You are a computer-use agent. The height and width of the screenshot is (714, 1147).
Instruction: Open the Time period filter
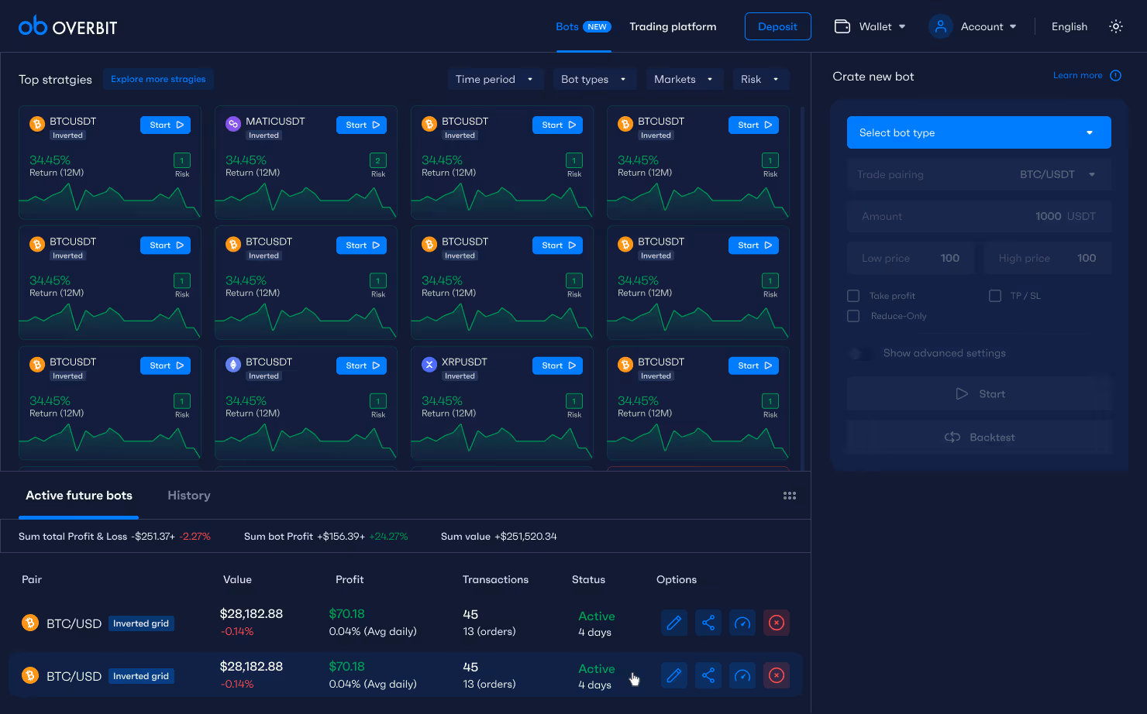(495, 79)
